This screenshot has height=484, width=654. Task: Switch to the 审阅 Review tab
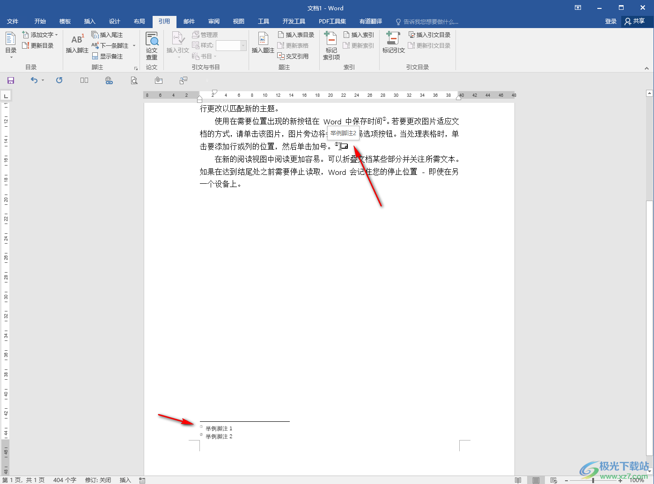tap(214, 22)
